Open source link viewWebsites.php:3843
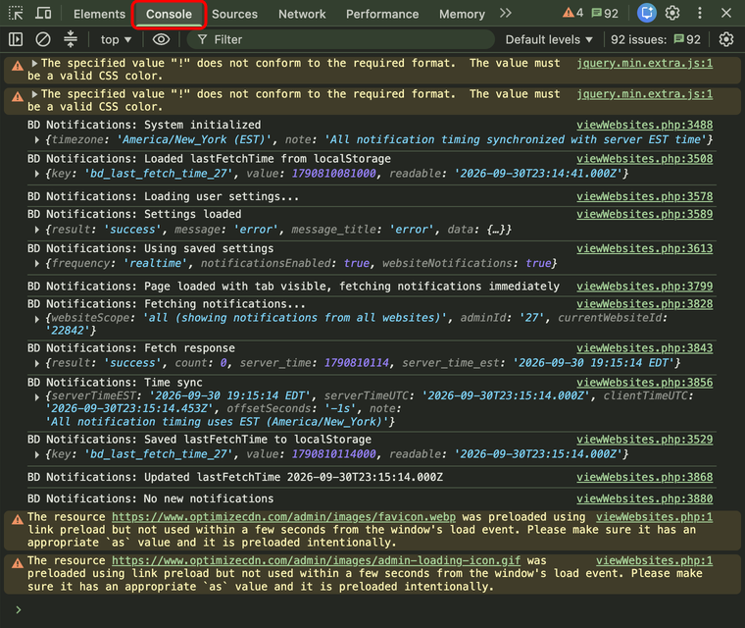The width and height of the screenshot is (745, 628). 645,347
